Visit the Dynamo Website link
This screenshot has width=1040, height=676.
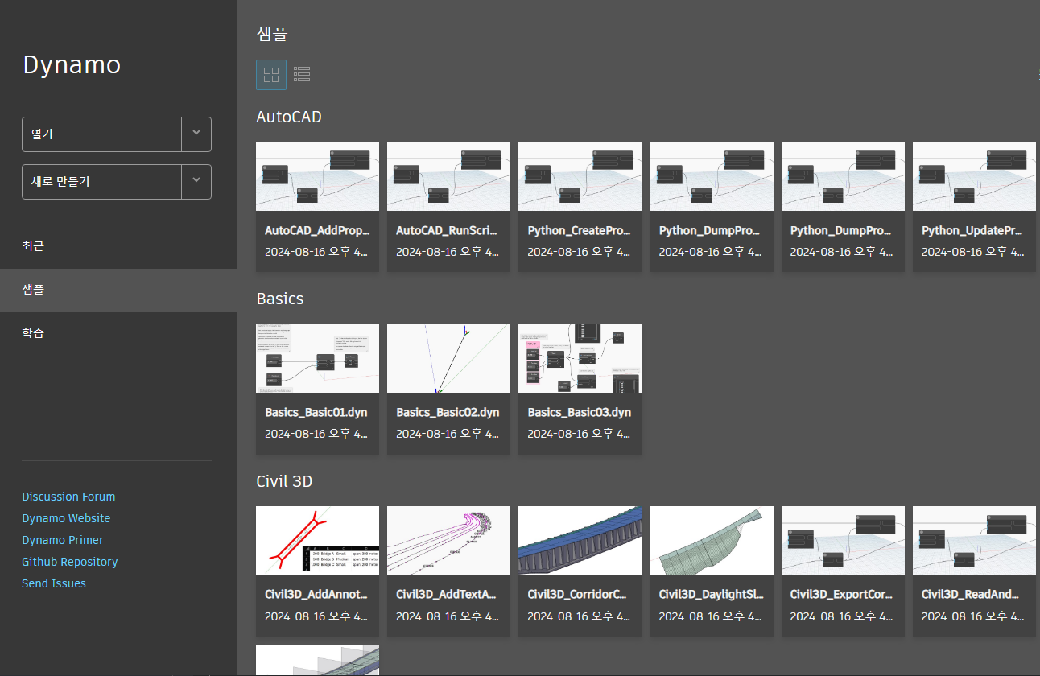click(66, 518)
